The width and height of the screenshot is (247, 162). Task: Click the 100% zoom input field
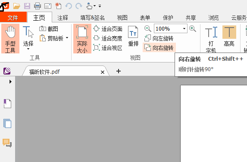[x=168, y=29]
